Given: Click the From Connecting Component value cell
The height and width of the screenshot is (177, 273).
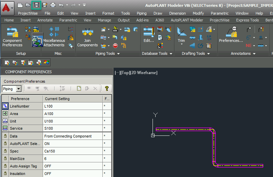Looking at the screenshot, I should [x=73, y=136].
